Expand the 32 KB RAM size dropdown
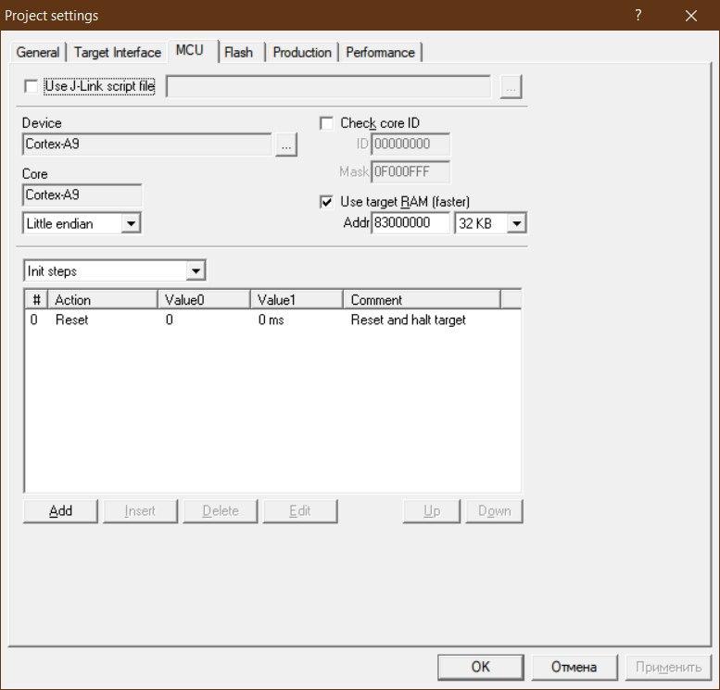 click(x=517, y=223)
